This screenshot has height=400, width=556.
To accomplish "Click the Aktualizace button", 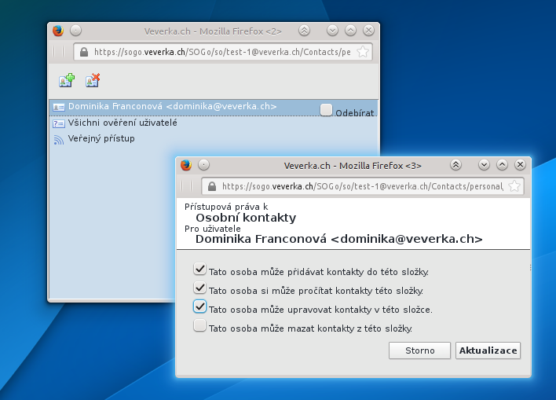I will (488, 350).
